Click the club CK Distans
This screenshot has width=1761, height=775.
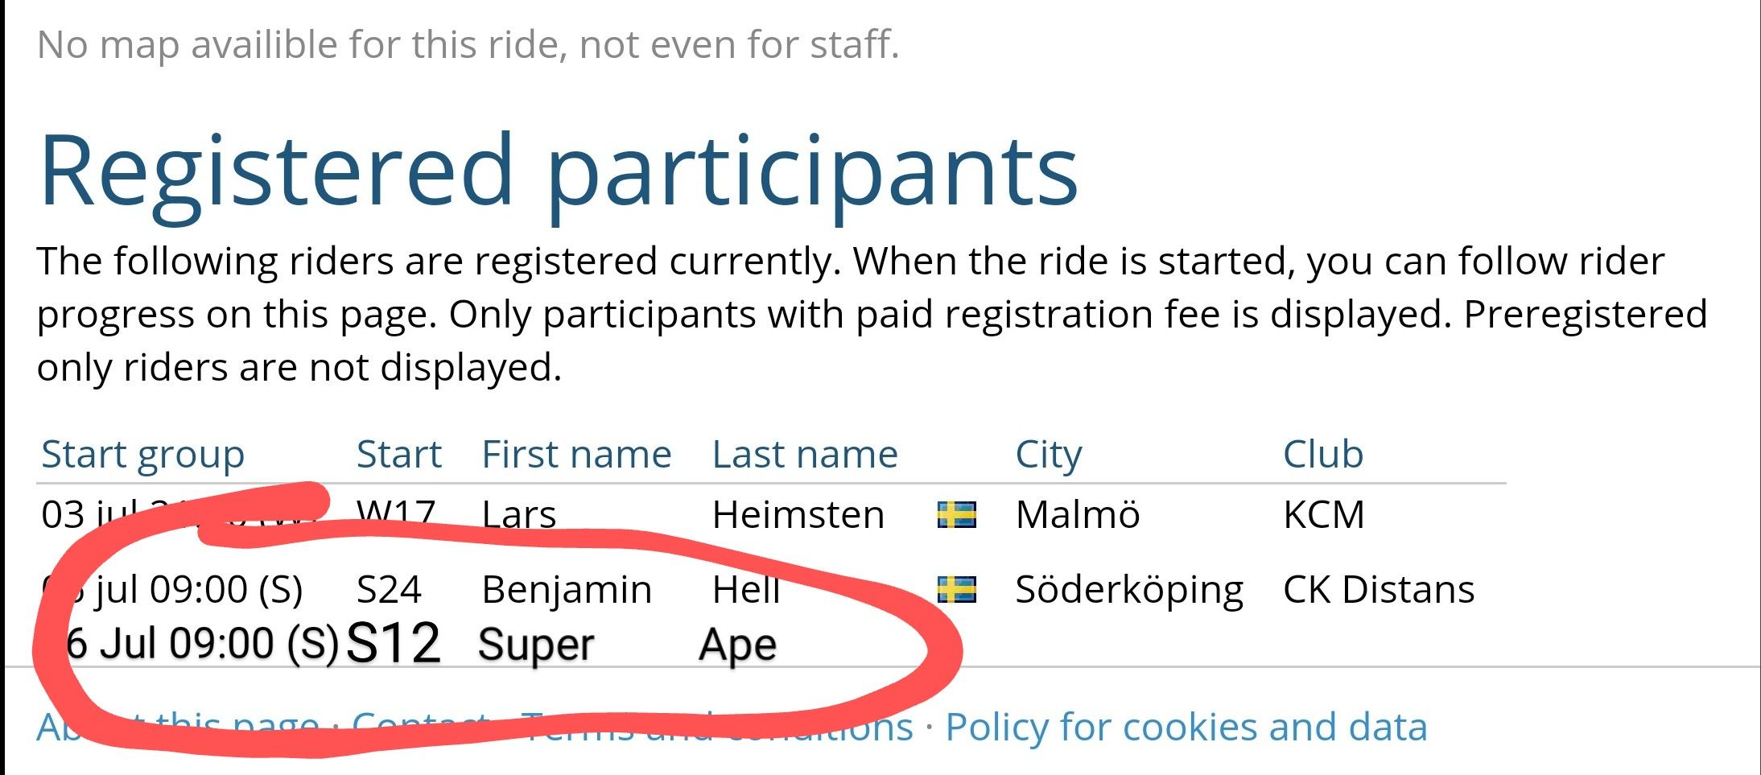(1379, 590)
